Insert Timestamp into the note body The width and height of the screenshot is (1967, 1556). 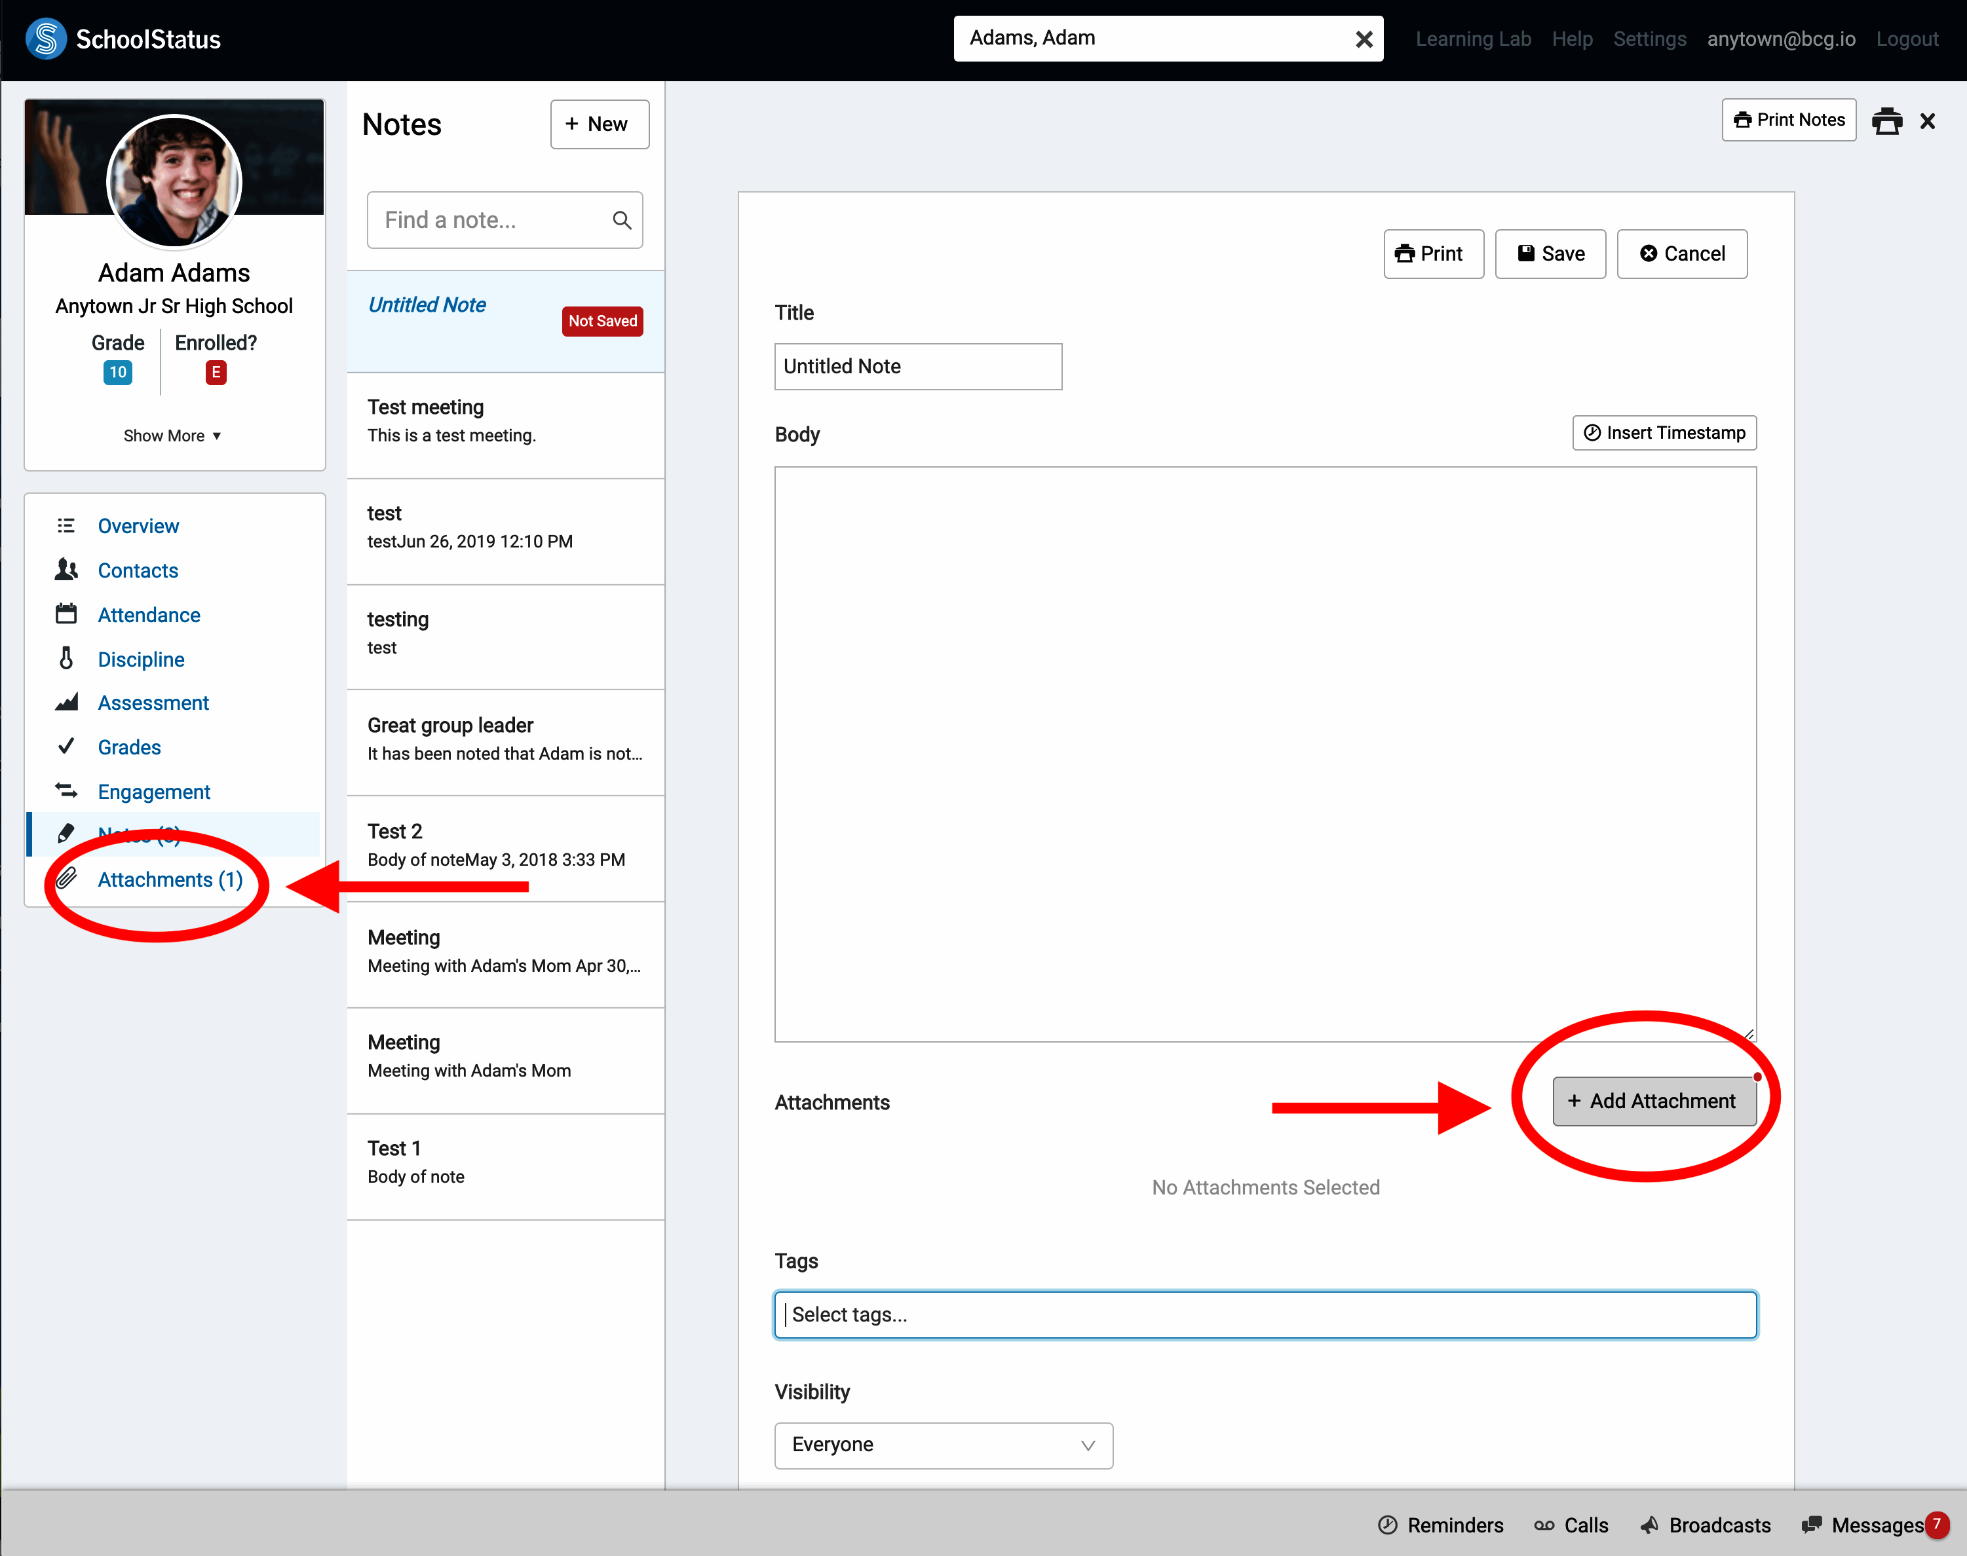[x=1664, y=433]
